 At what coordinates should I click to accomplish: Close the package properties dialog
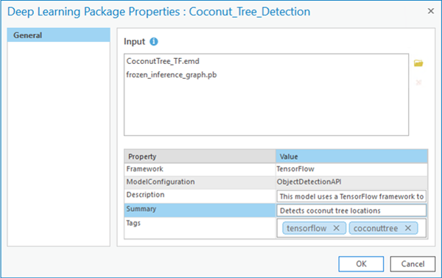[431, 11]
